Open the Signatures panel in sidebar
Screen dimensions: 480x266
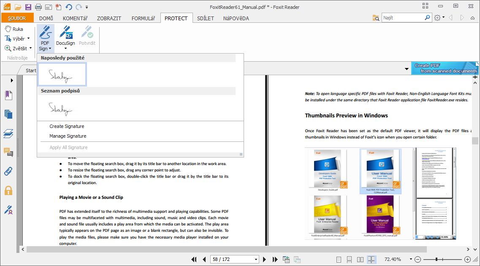point(8,210)
